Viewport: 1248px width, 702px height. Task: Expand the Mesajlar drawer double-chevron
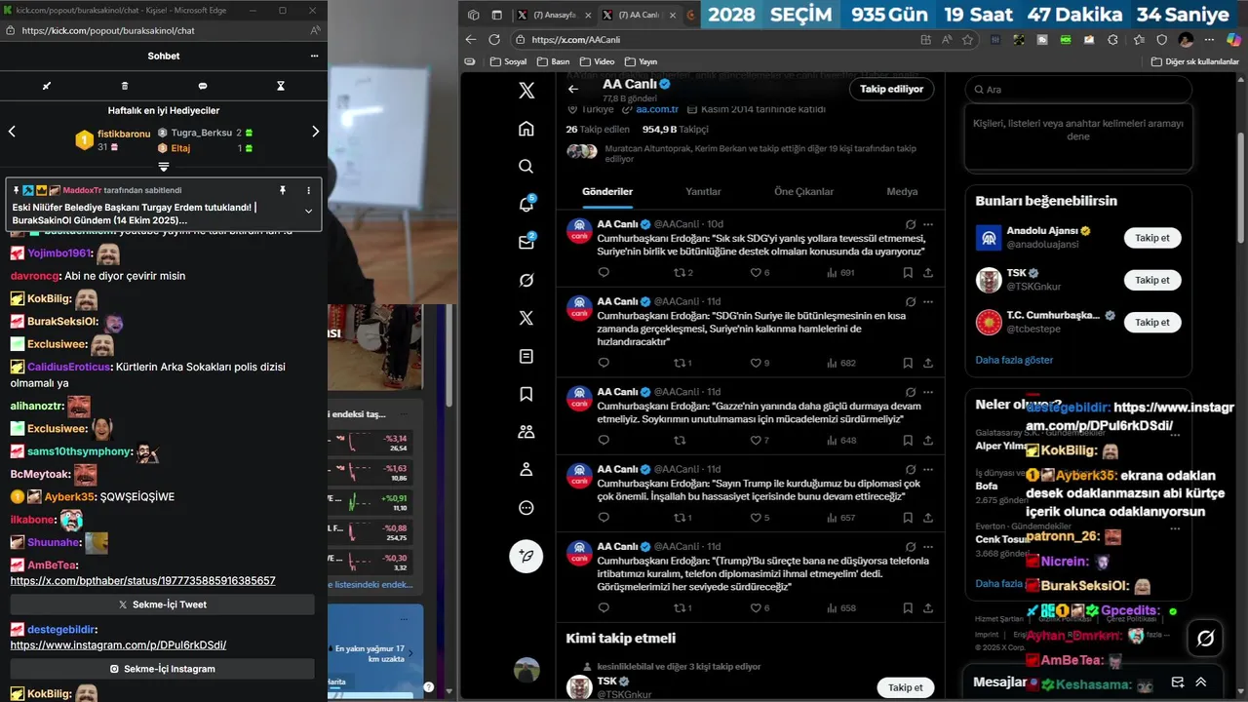click(1201, 682)
